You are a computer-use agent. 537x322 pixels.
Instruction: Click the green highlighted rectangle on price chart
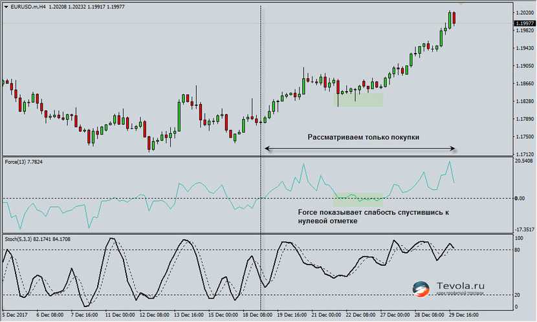click(x=358, y=100)
